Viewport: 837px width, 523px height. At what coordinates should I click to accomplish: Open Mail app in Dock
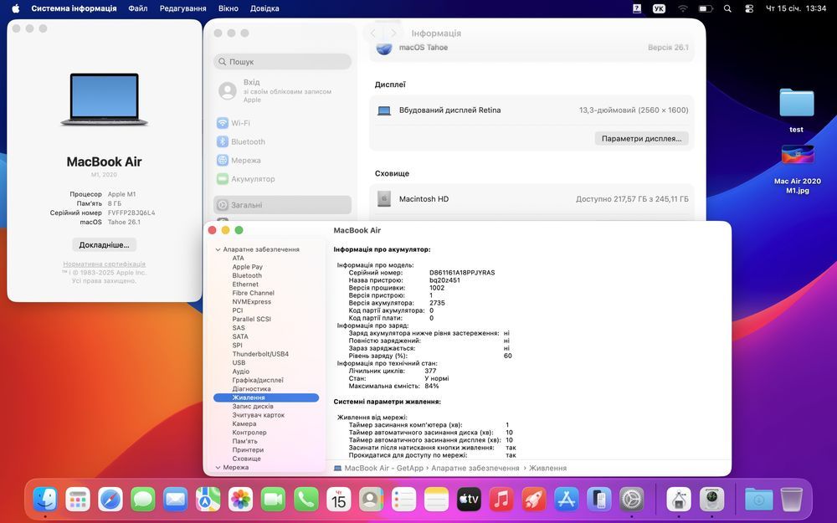click(176, 500)
